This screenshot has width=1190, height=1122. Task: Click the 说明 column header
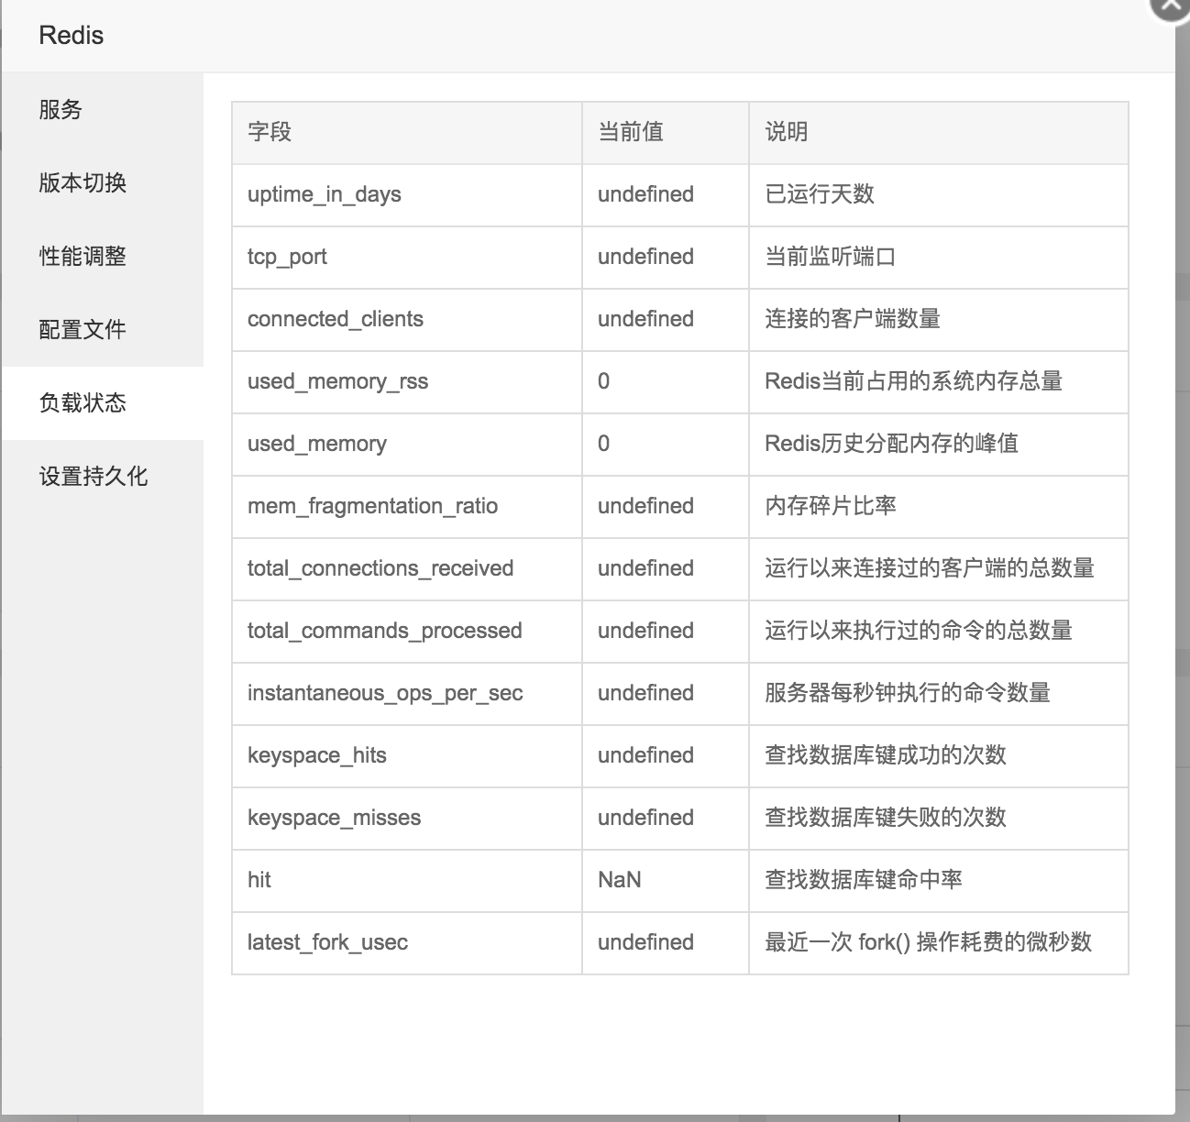coord(939,133)
